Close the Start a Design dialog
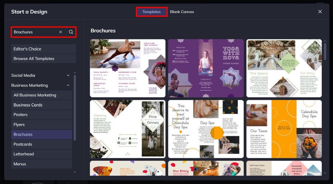Screen dimensions: 333x184 click(320, 12)
